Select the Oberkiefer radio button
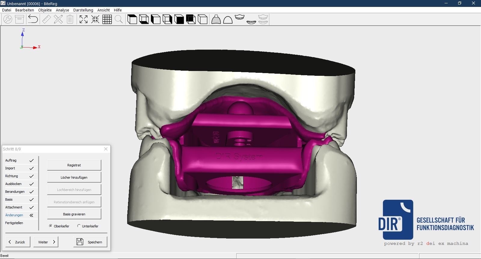Screen dimensions: 481x259 (x=51, y=226)
